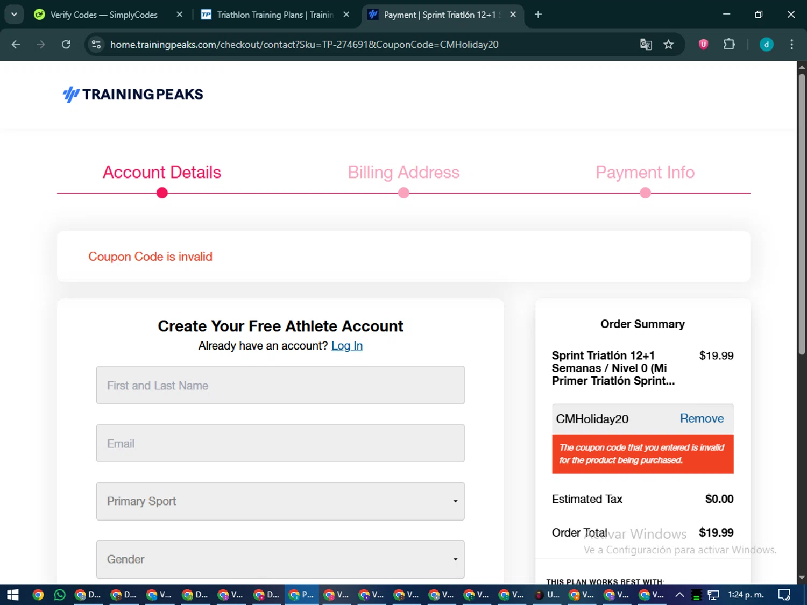Image resolution: width=807 pixels, height=605 pixels.
Task: Open the Translate this page icon
Action: pyautogui.click(x=646, y=45)
